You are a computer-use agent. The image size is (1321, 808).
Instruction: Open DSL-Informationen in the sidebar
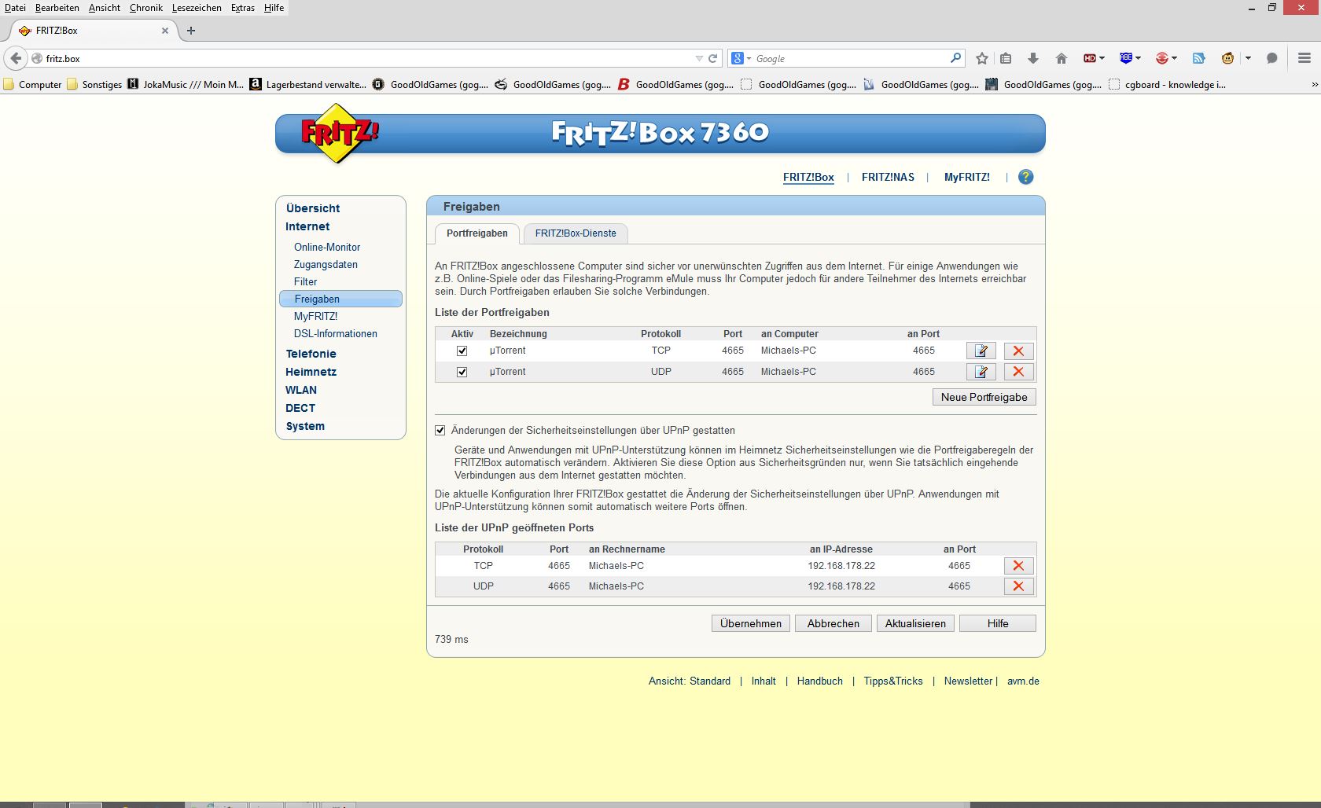click(x=336, y=333)
